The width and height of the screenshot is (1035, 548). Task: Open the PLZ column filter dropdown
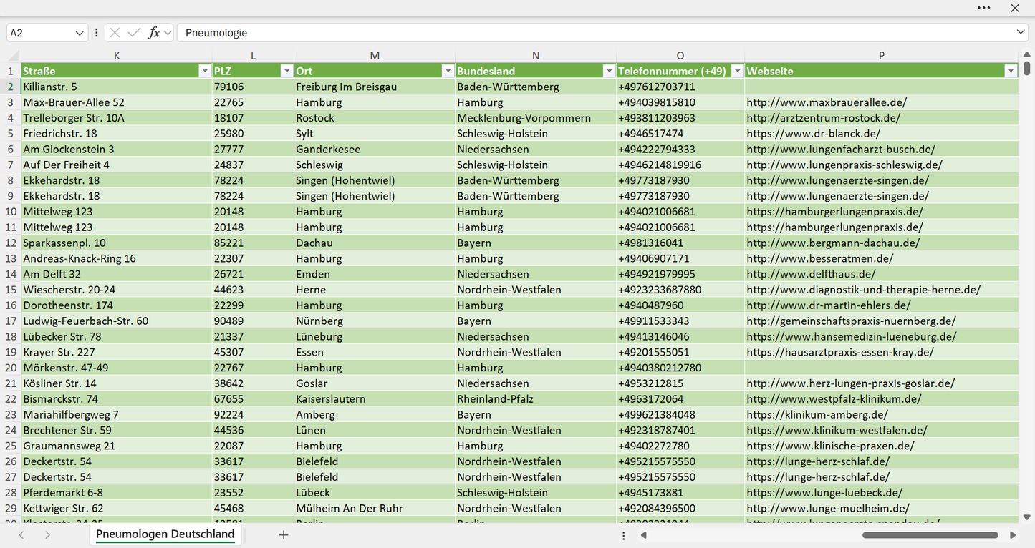pos(287,71)
